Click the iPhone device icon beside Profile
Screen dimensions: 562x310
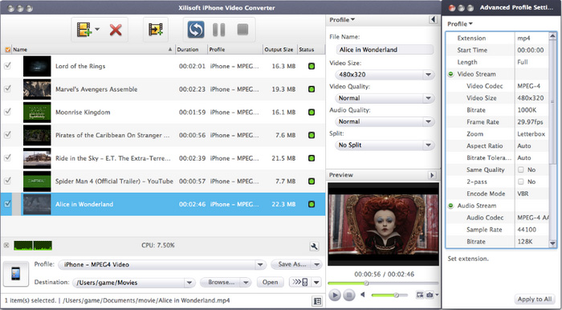(16, 274)
